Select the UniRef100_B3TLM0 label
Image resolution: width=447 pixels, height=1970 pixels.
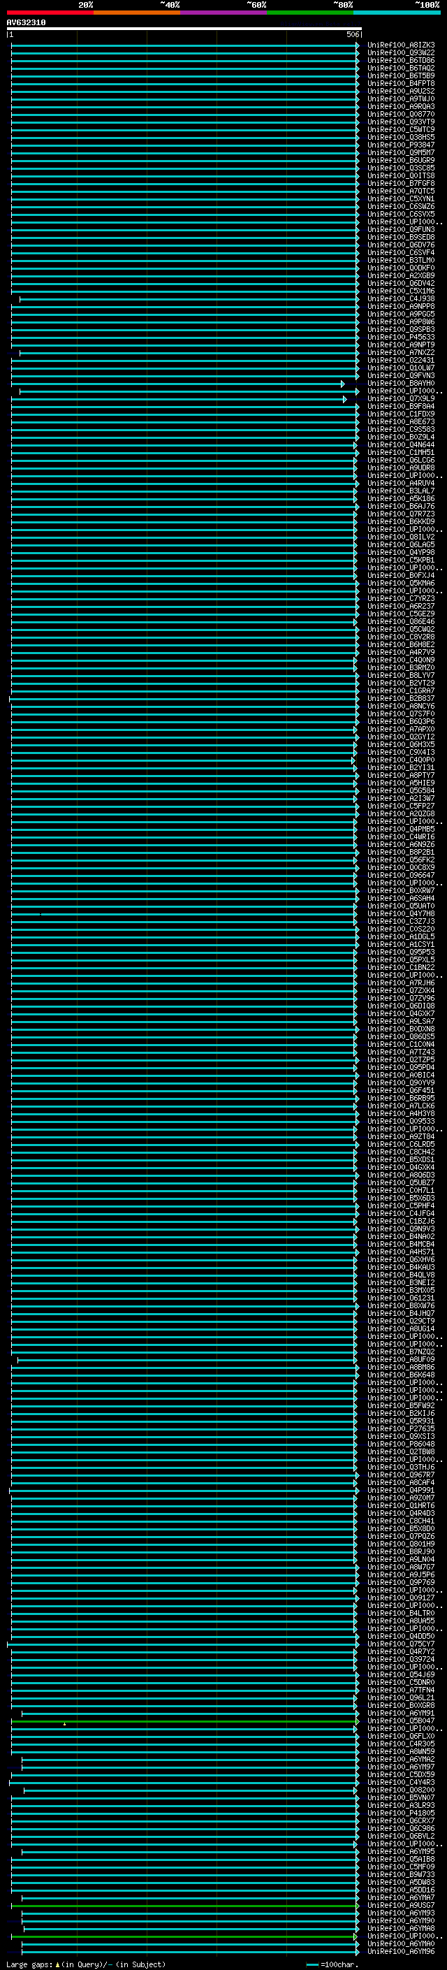point(400,260)
